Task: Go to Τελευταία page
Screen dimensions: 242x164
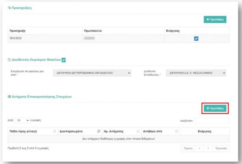Action: pyautogui.click(x=222, y=148)
